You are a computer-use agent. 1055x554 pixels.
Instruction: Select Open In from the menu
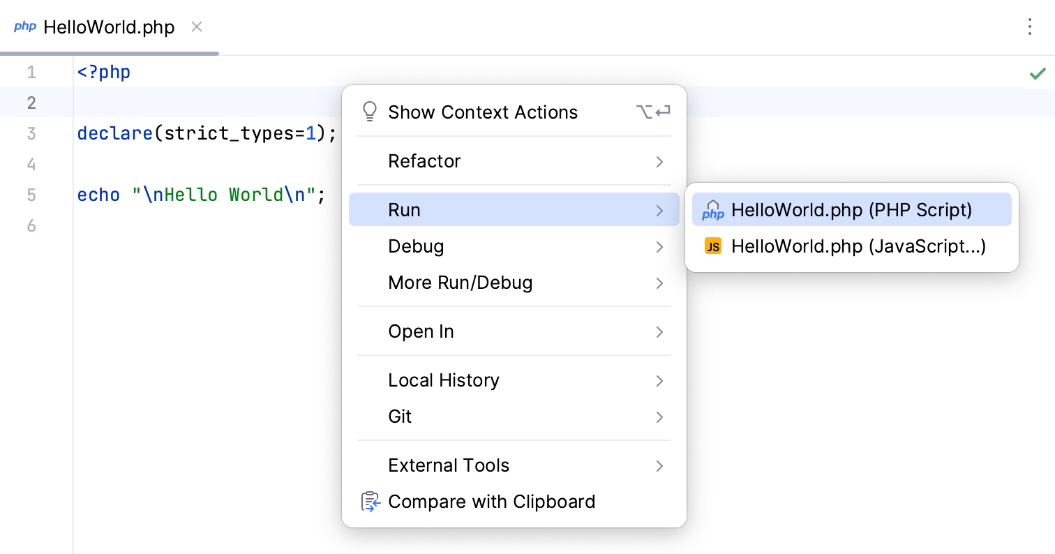pyautogui.click(x=421, y=331)
